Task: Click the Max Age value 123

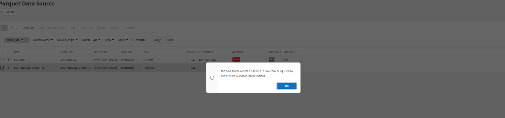Action: [193, 68]
